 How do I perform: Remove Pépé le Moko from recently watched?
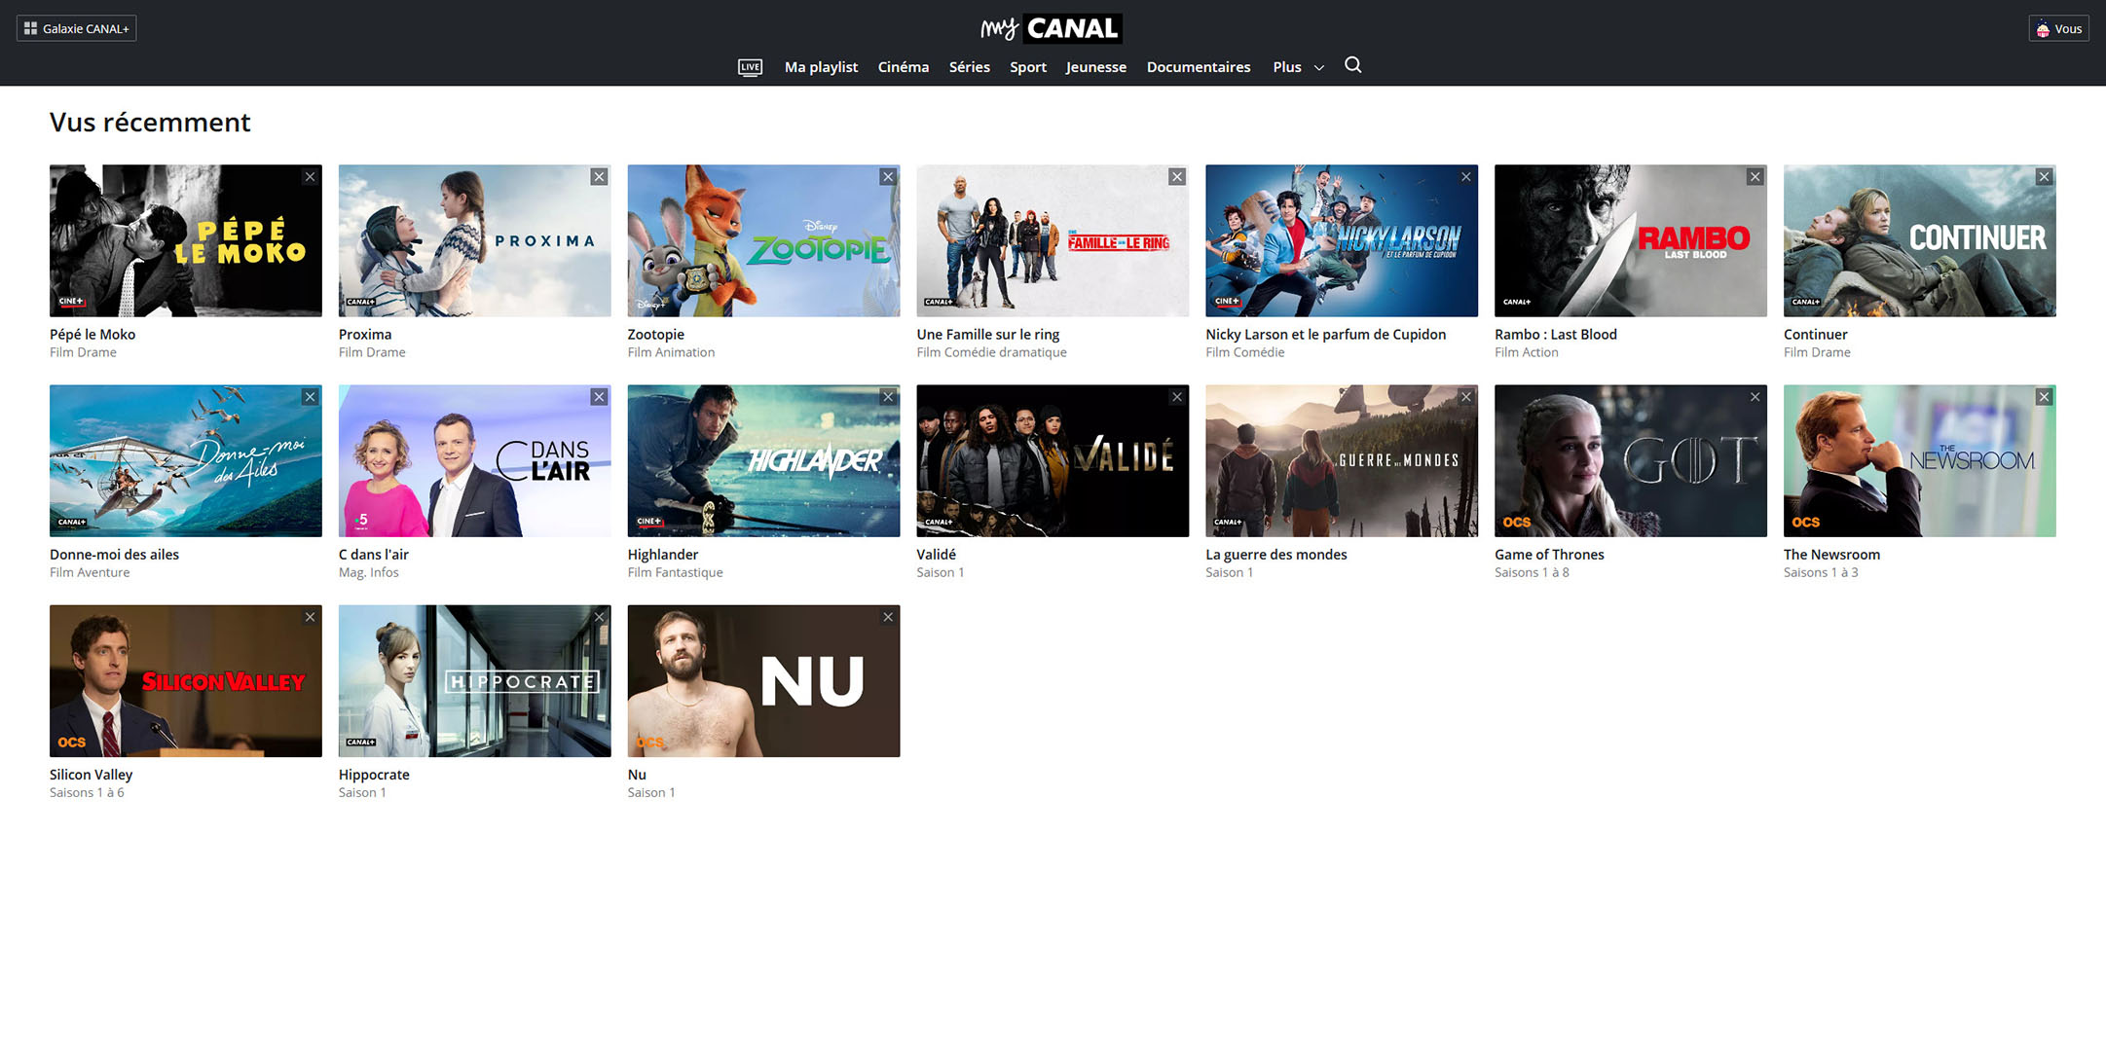[x=310, y=177]
